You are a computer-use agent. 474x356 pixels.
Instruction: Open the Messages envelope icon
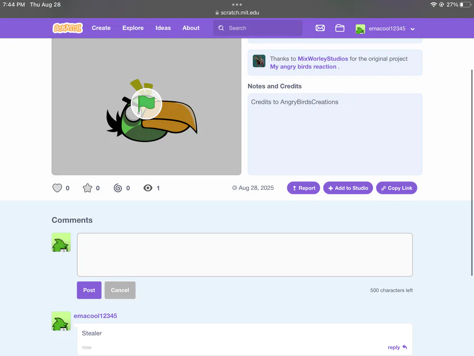320,28
